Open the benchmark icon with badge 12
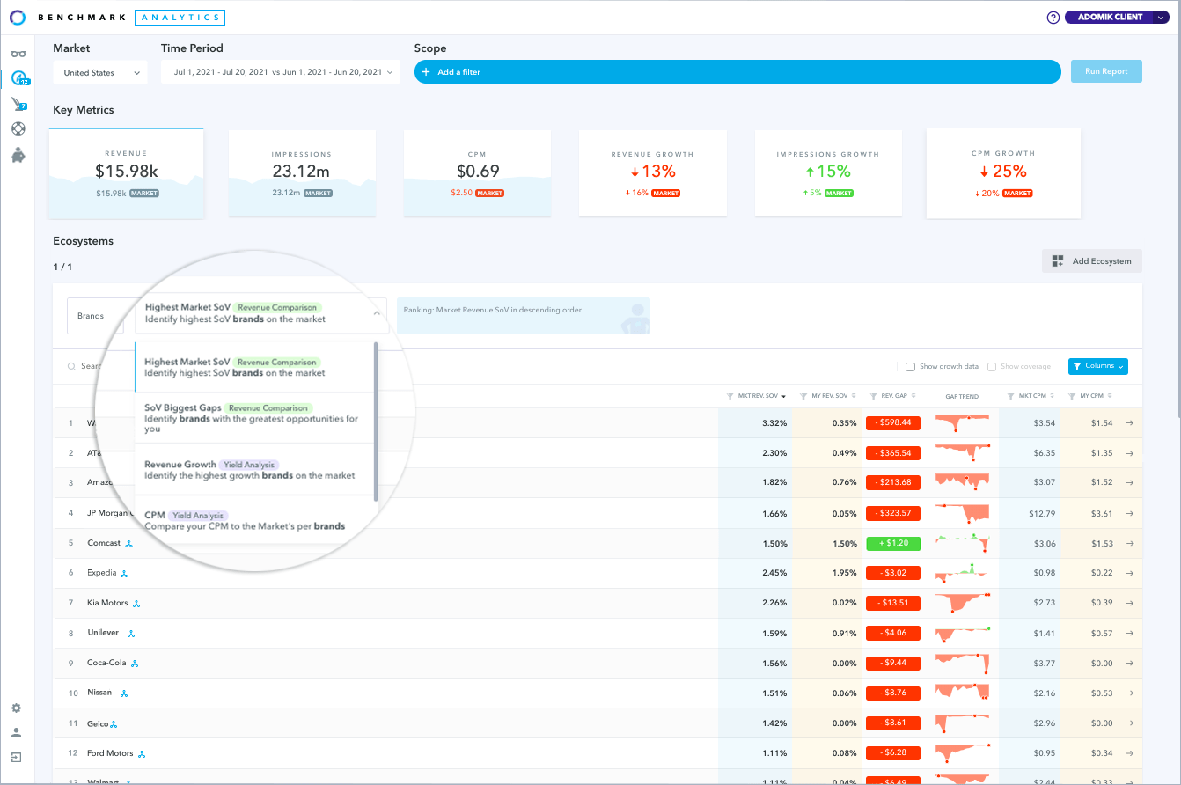The width and height of the screenshot is (1181, 785). click(x=19, y=78)
